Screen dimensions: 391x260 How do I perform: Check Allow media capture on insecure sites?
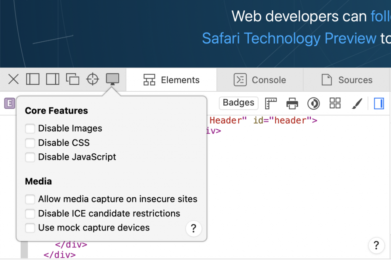coord(30,199)
